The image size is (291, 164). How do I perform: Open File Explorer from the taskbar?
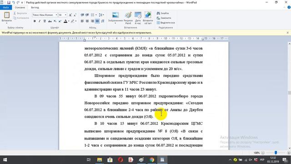pos(100,160)
